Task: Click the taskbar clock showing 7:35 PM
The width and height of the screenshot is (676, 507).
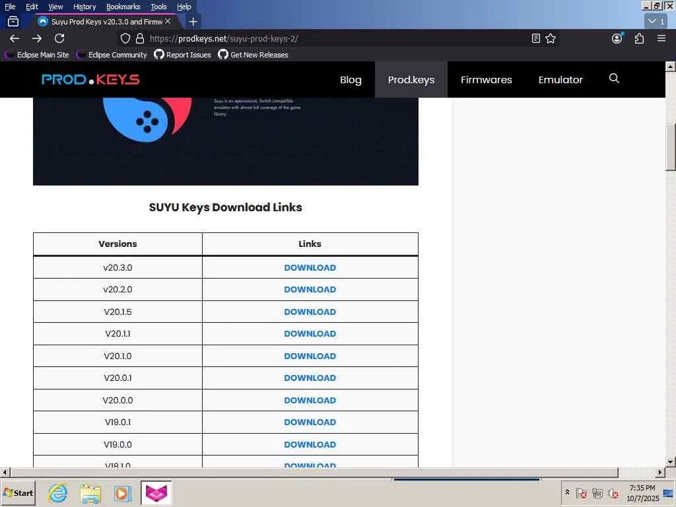Action: (x=642, y=492)
